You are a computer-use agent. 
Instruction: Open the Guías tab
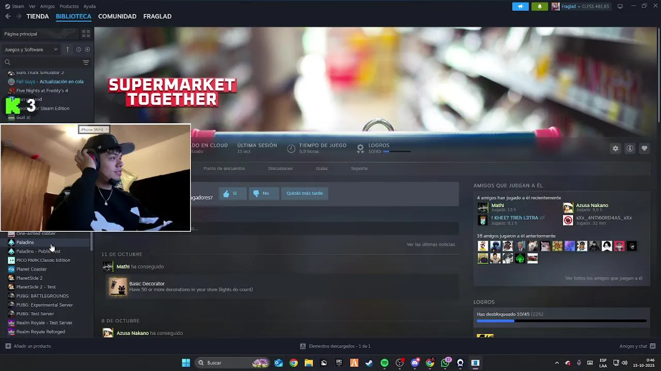(322, 168)
